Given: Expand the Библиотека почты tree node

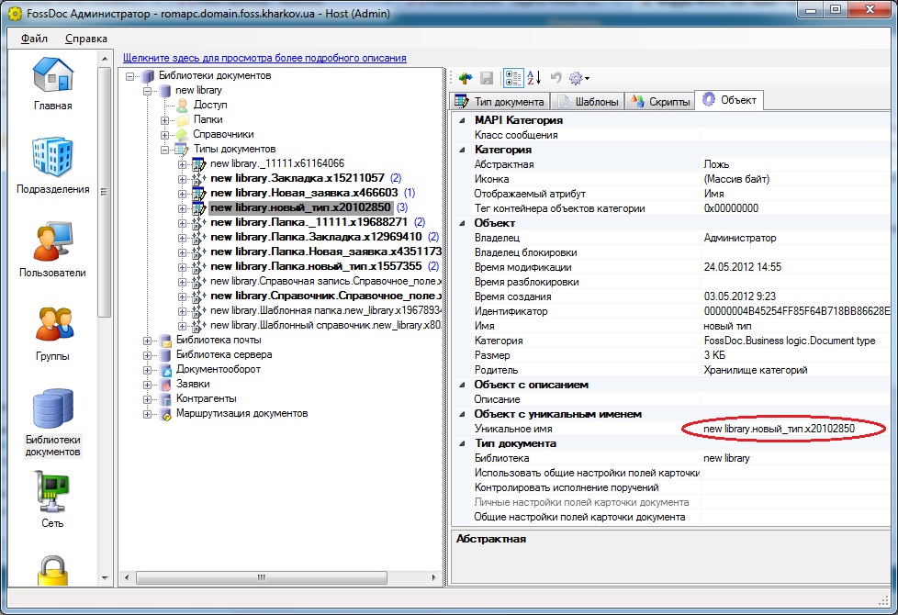Looking at the screenshot, I should click(148, 340).
